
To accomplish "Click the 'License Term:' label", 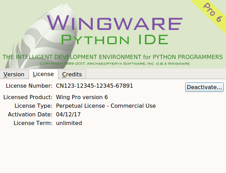I will click(x=33, y=123).
